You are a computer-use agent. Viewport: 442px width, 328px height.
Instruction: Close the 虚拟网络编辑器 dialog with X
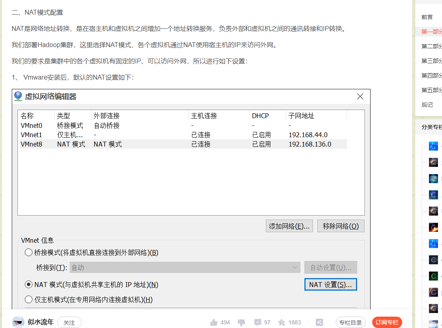click(x=360, y=97)
